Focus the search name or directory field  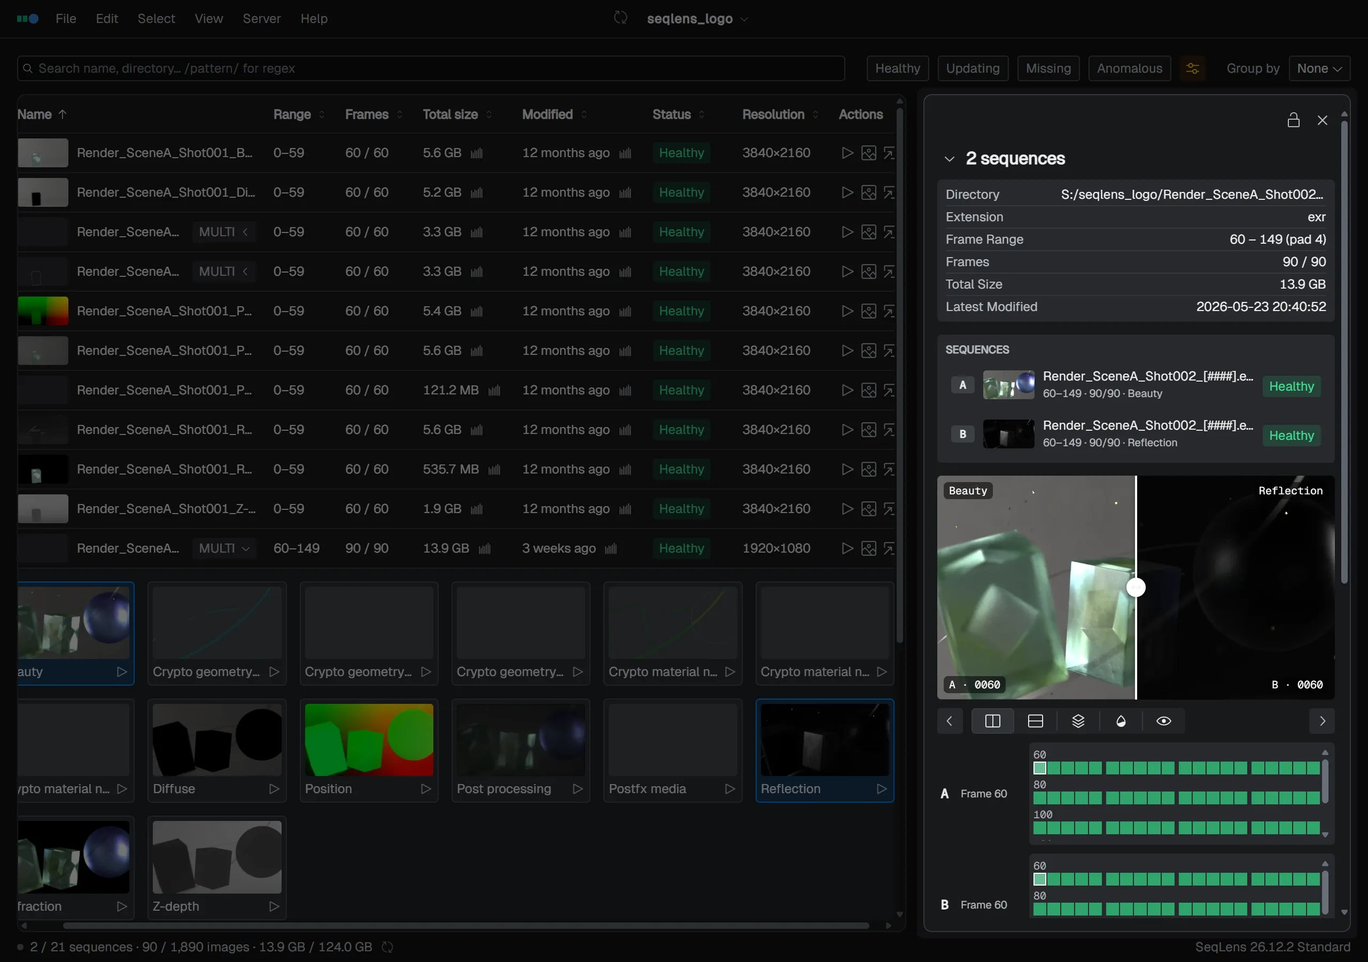point(431,68)
